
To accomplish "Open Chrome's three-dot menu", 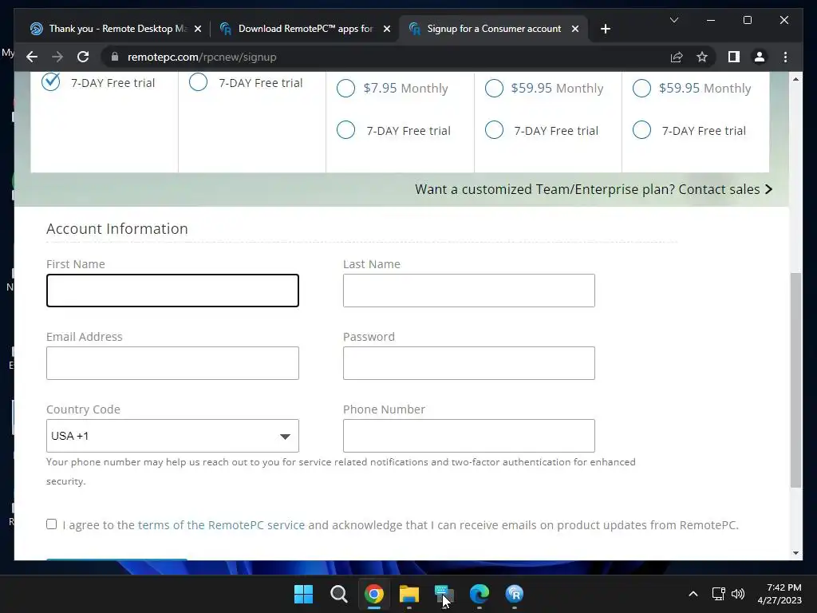I will (785, 57).
